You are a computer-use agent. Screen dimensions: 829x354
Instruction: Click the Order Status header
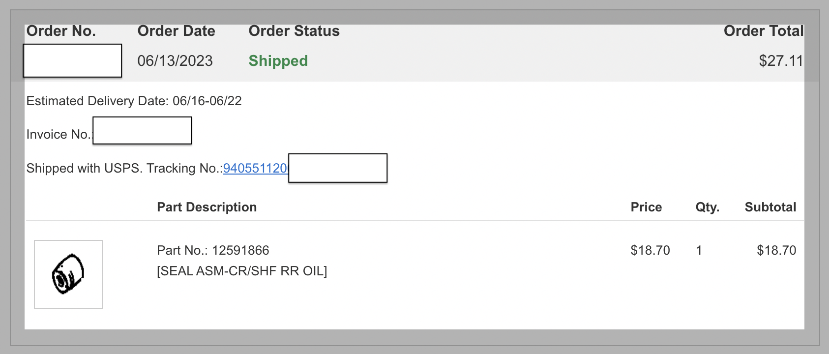pos(294,31)
